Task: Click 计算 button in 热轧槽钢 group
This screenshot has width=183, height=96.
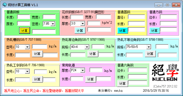Action: click(37, 54)
